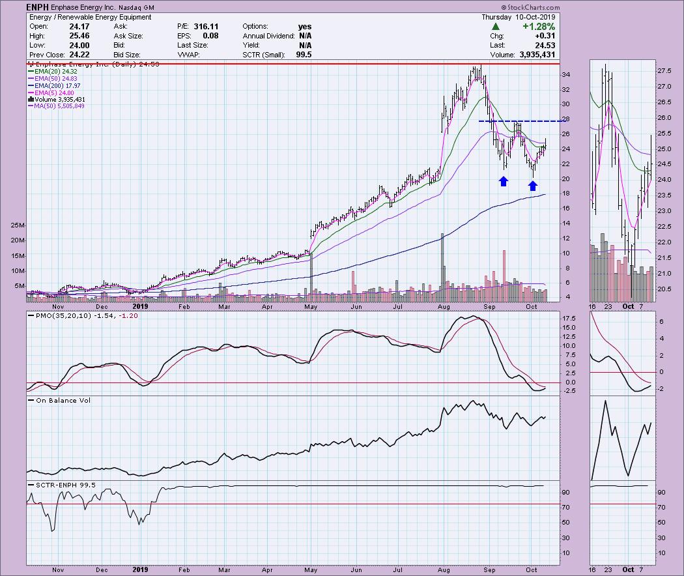Image resolution: width=684 pixels, height=576 pixels.
Task: Select the Low value 24.00
Action: click(x=79, y=46)
